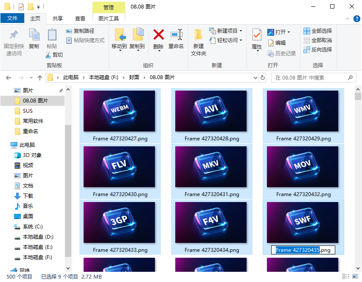
Task: Go back with the left arrow
Action: (8, 78)
